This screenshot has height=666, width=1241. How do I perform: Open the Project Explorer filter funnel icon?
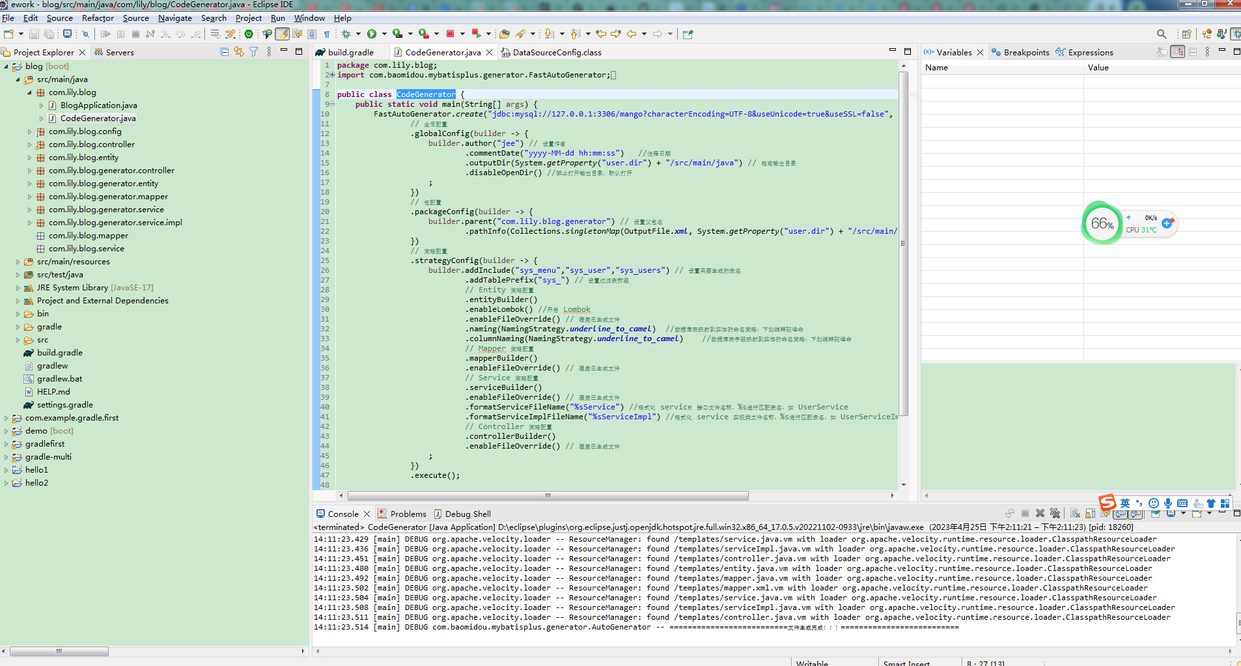(x=253, y=52)
